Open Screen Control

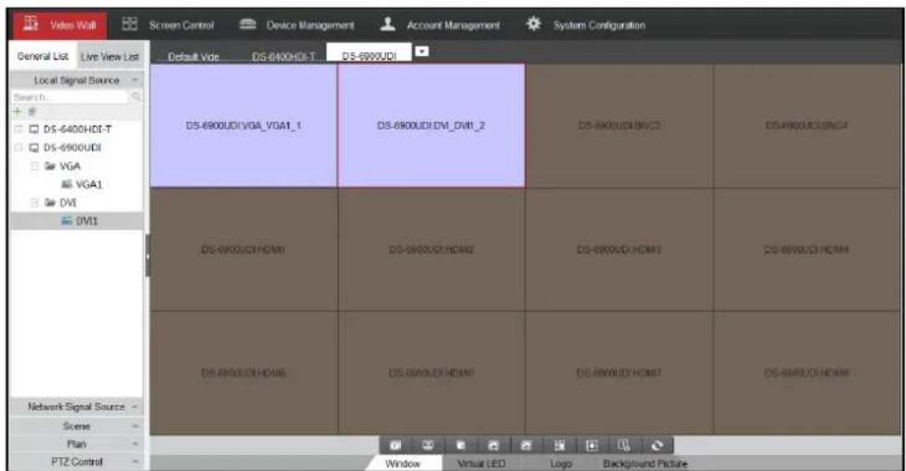pyautogui.click(x=168, y=25)
